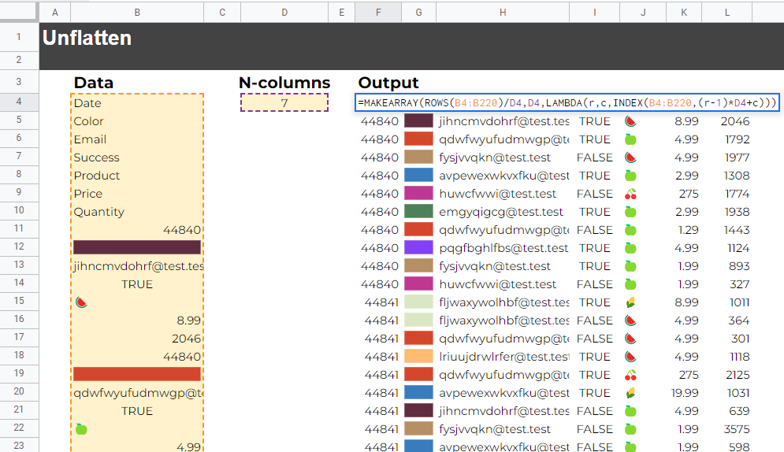Screen dimensions: 784x452
Task: Click the N-columns heading
Action: coord(284,83)
